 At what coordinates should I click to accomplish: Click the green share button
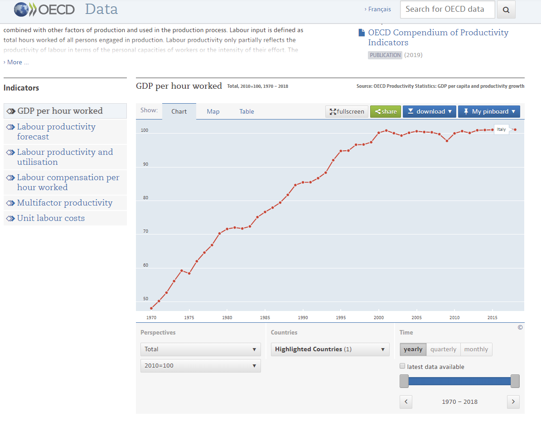(x=386, y=111)
